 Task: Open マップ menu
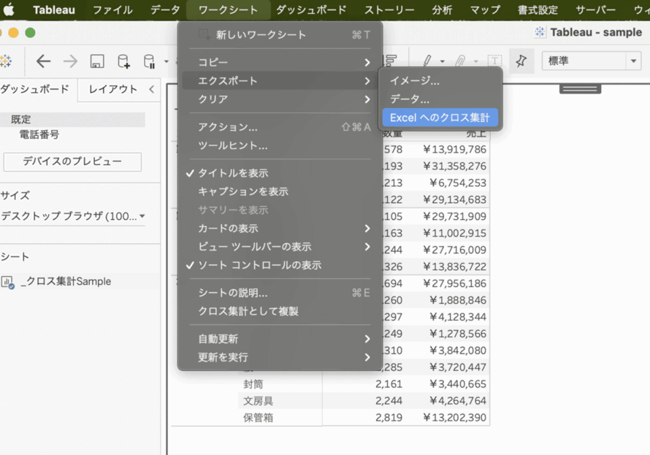(485, 9)
